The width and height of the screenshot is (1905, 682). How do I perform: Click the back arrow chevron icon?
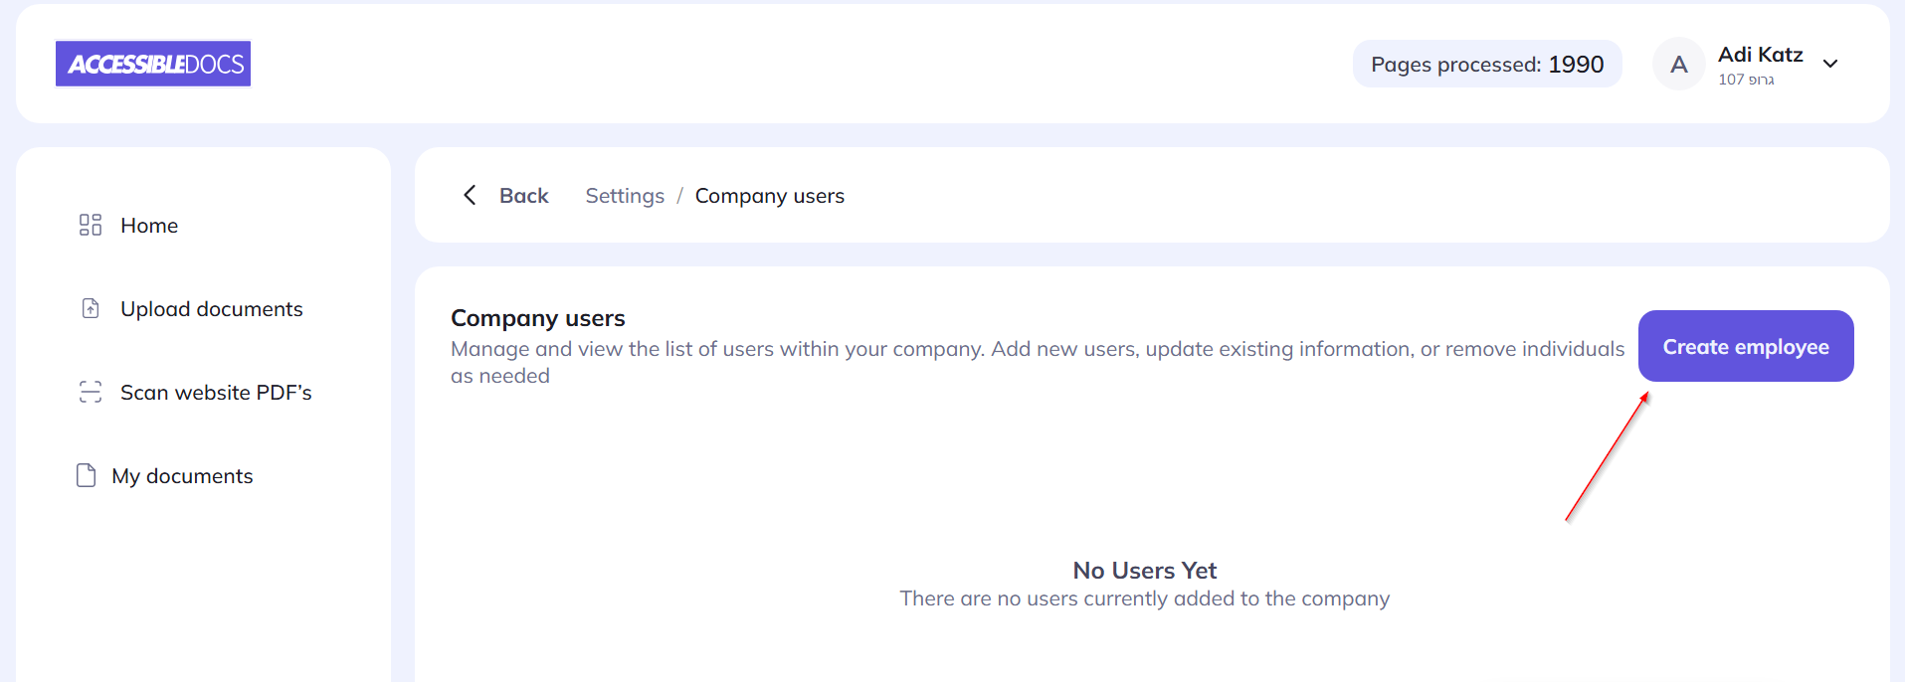pyautogui.click(x=470, y=195)
